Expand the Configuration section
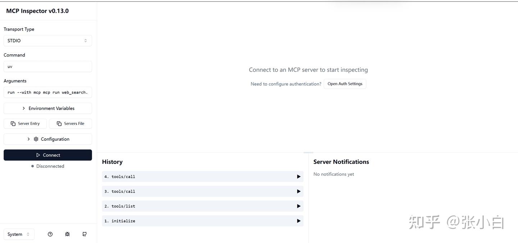The height and width of the screenshot is (243, 518). [x=48, y=139]
